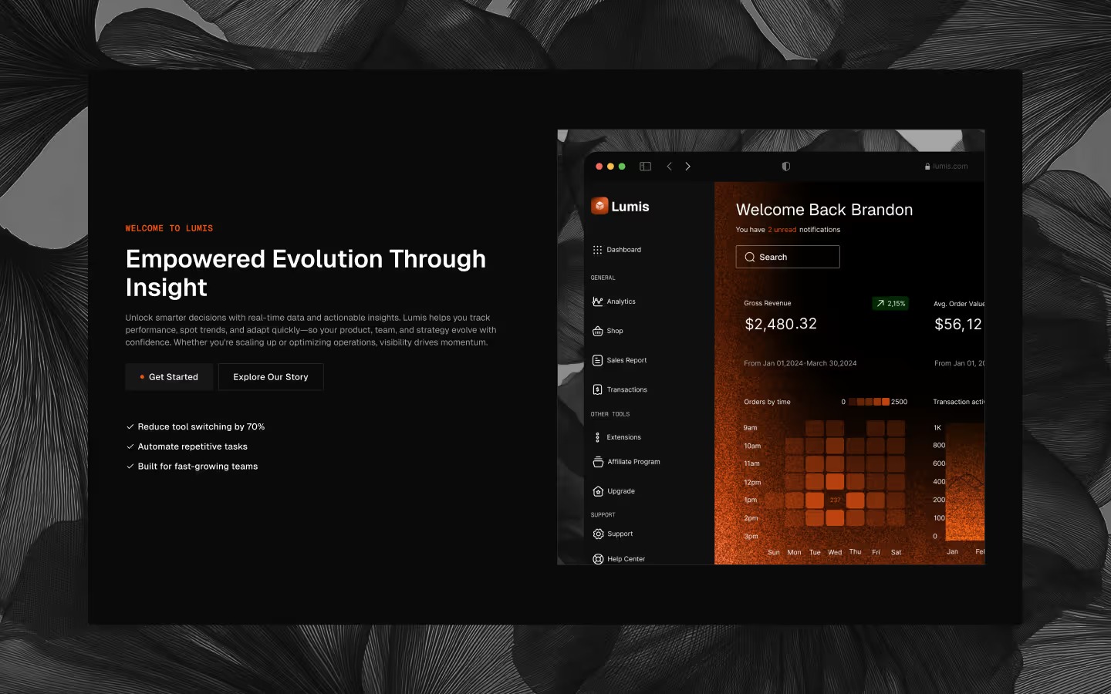Open the Support gear icon
The image size is (1111, 694).
coord(598,534)
